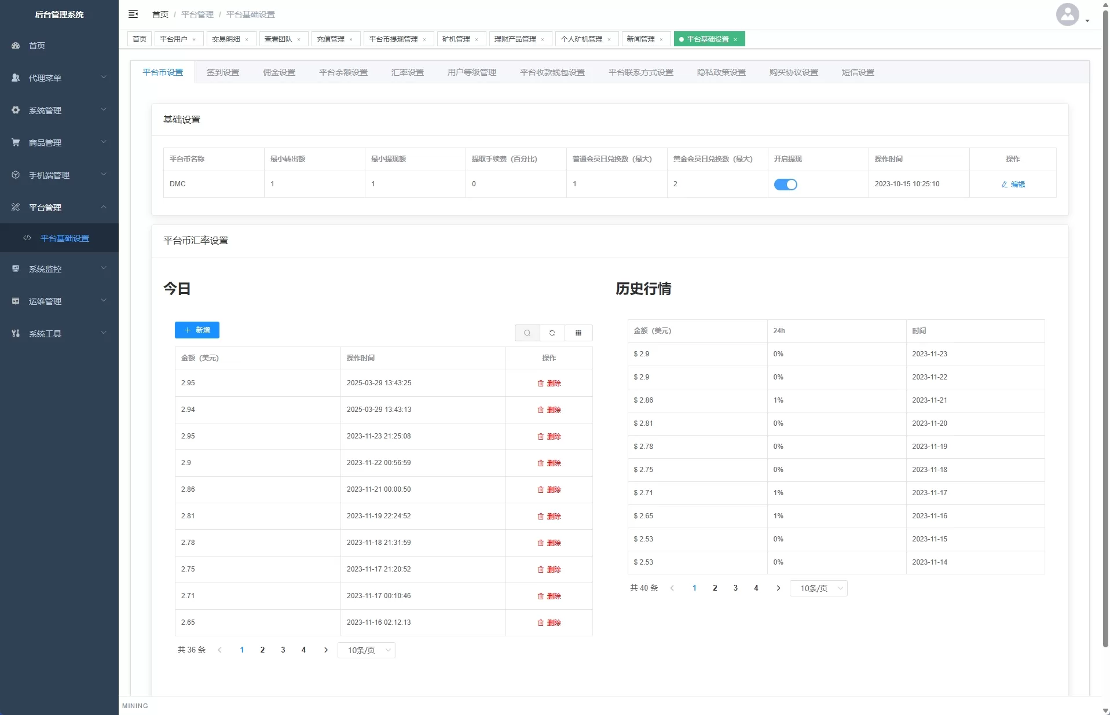Close the 充值管理 tab with its x
The width and height of the screenshot is (1110, 715).
coord(351,39)
